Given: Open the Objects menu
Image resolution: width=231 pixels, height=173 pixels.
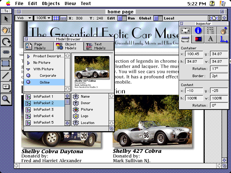Looking at the screenshot, I should (x=51, y=3).
